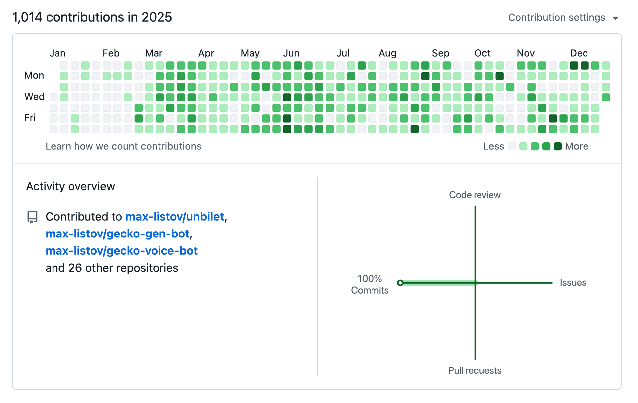Select the darkest green square in the legend
Viewport: 638px width, 403px height.
558,146
